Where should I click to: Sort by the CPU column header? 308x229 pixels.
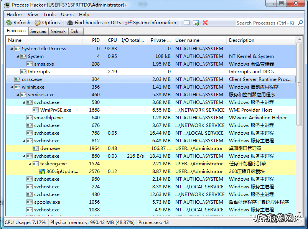click(x=112, y=40)
